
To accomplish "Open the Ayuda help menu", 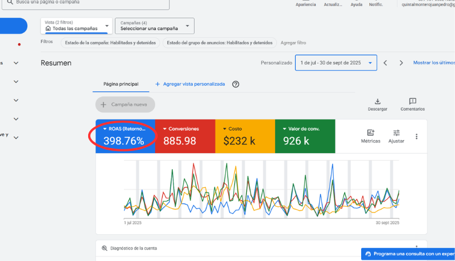I will pyautogui.click(x=357, y=3).
